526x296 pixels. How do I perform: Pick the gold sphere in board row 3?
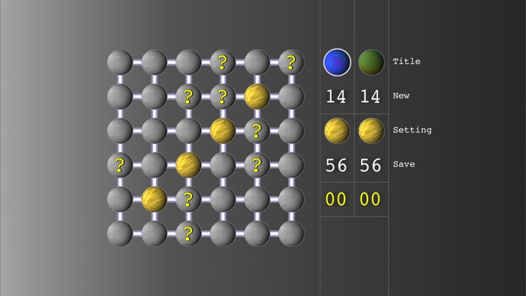(x=223, y=130)
